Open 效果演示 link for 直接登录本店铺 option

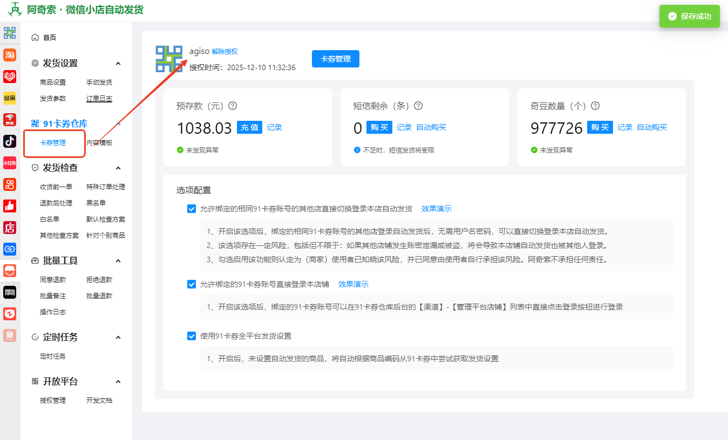pos(353,284)
